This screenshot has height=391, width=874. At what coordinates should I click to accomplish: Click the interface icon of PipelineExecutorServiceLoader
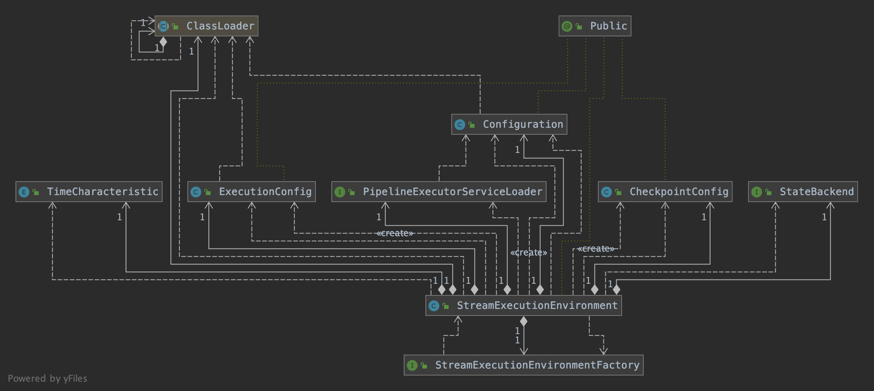click(x=340, y=192)
